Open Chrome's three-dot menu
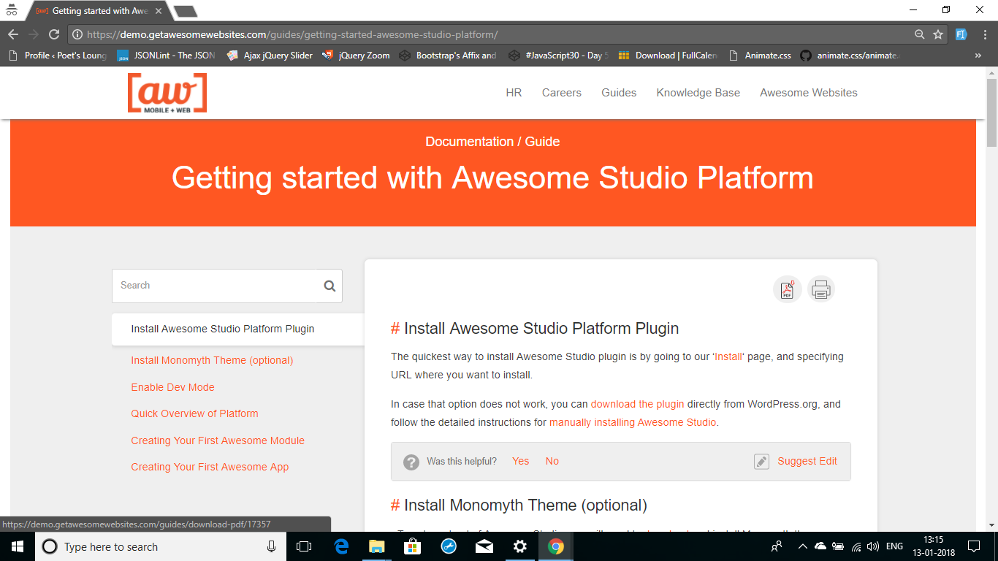This screenshot has width=998, height=561. [983, 34]
